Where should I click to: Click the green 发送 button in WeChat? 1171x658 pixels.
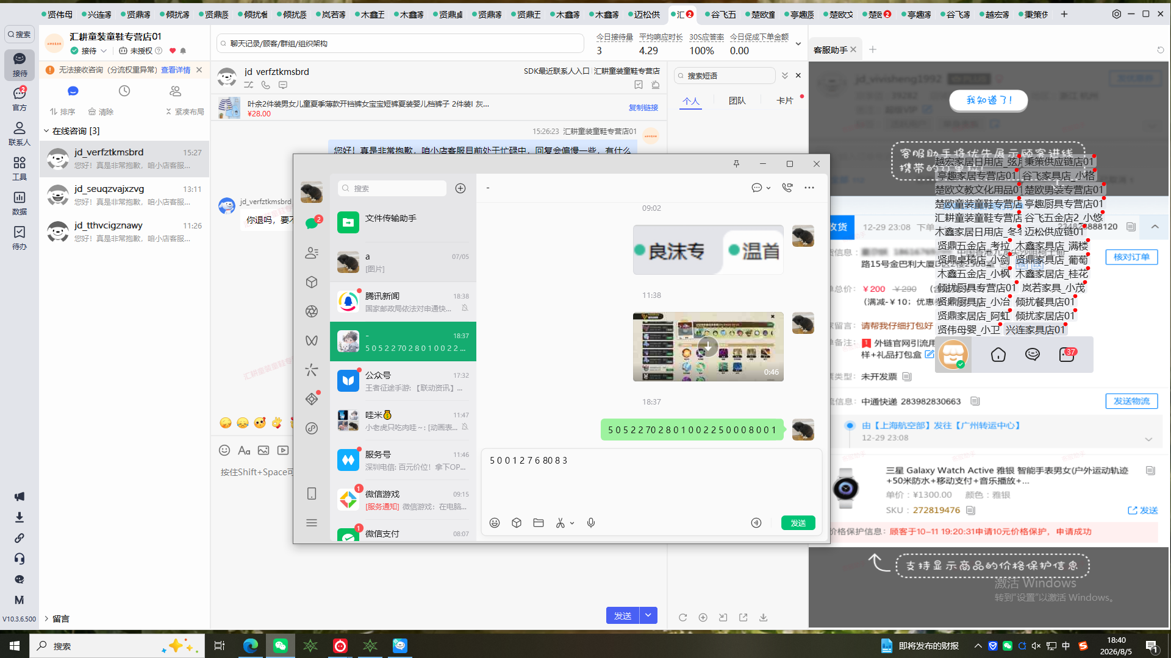(798, 523)
